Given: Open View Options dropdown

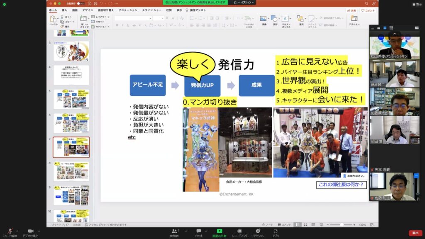Looking at the screenshot, I should point(244,2).
